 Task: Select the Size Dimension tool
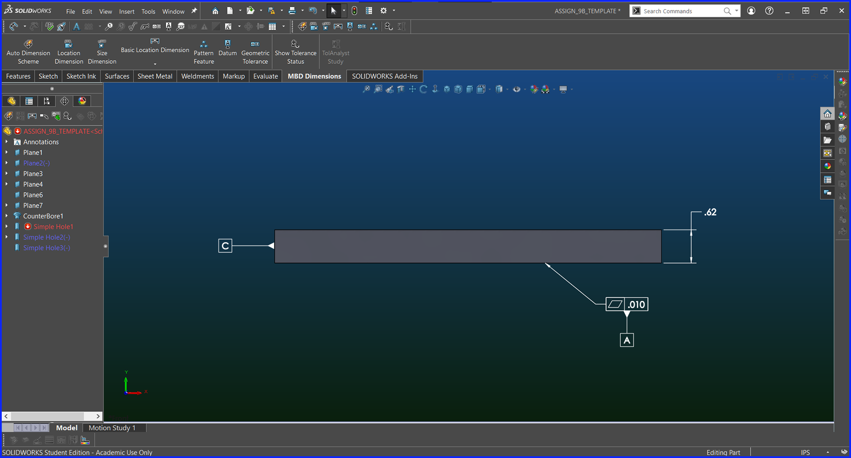pyautogui.click(x=102, y=52)
